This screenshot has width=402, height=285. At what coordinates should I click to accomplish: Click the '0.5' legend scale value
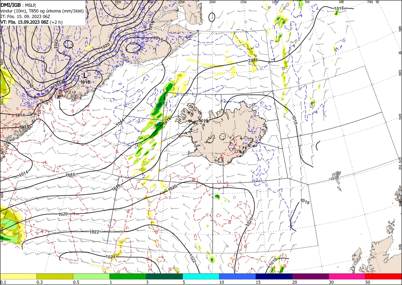pos(76,282)
